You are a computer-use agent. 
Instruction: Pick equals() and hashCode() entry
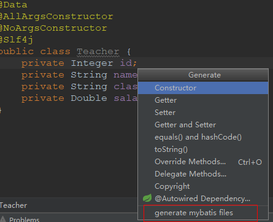tap(203, 137)
